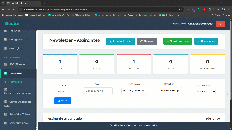
Task: Open the Campanhas button
Action: [x=206, y=41]
